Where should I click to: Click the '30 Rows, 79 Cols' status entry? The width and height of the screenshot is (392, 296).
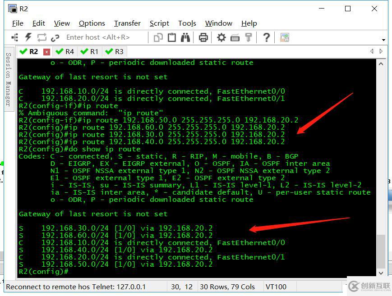point(227,287)
